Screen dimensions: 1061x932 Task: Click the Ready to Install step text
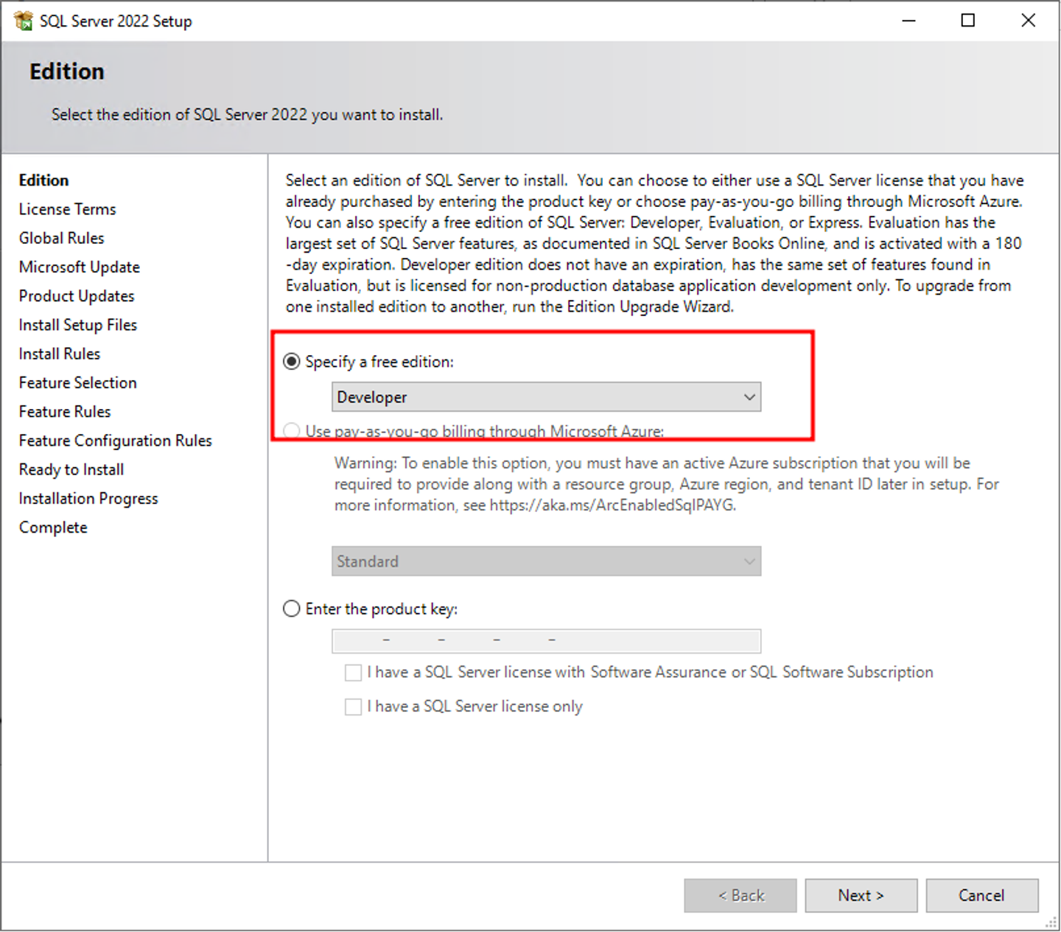(71, 469)
